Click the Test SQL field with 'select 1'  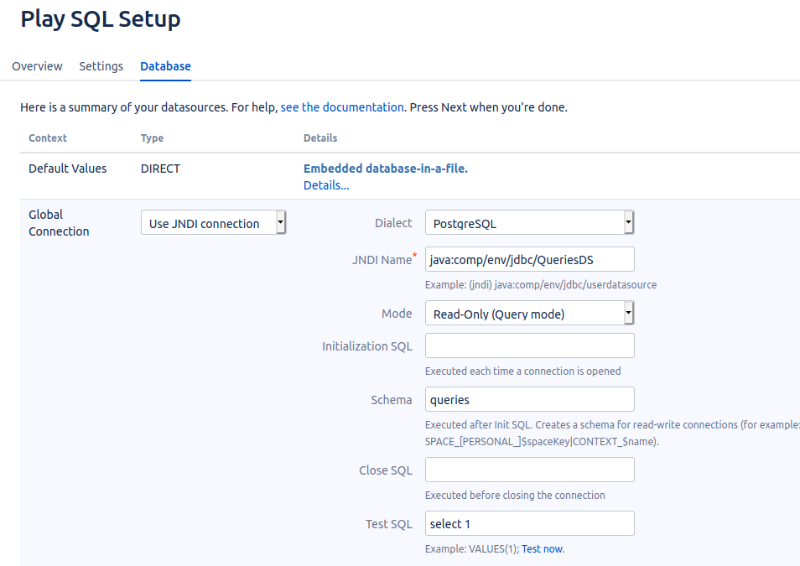pyautogui.click(x=529, y=523)
